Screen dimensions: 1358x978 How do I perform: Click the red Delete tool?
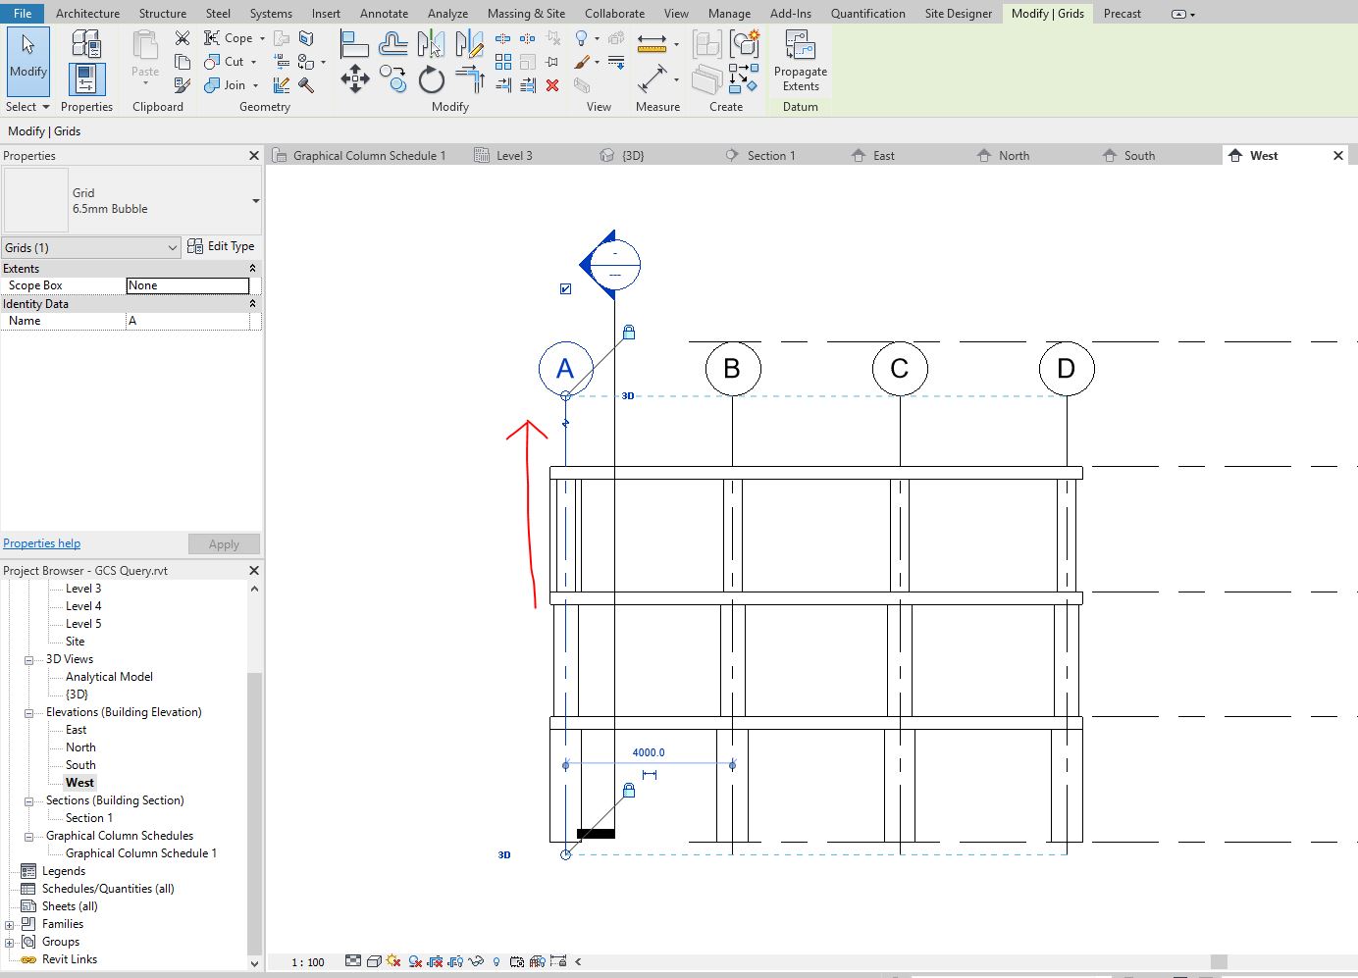552,85
